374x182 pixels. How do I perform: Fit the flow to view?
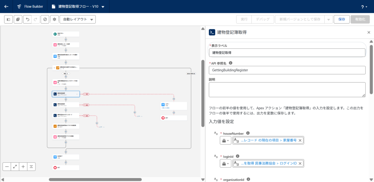tap(15, 167)
